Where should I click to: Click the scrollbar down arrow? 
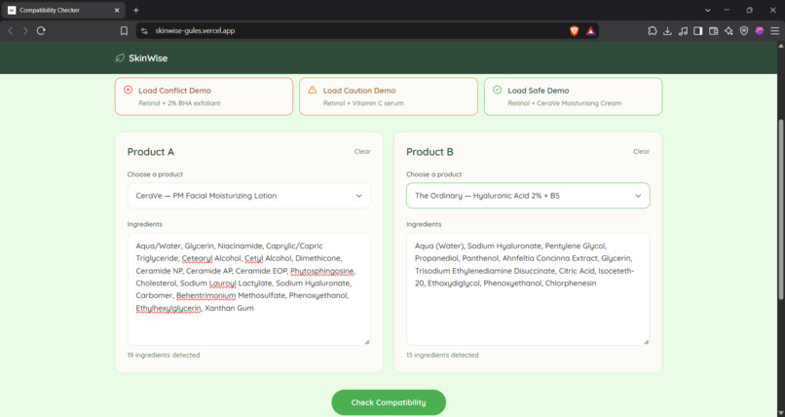(x=780, y=413)
